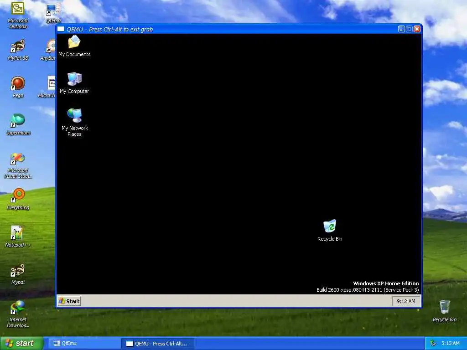The image size is (467, 350).
Task: Maximize the QEMU window
Action: tap(409, 29)
